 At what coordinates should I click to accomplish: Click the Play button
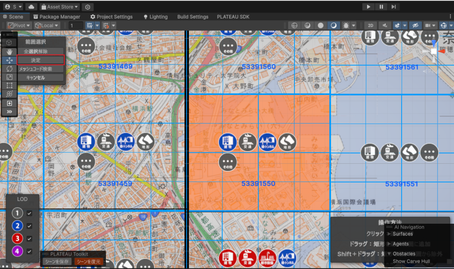click(x=368, y=7)
